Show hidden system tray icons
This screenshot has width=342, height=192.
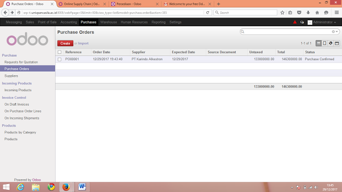point(292,187)
